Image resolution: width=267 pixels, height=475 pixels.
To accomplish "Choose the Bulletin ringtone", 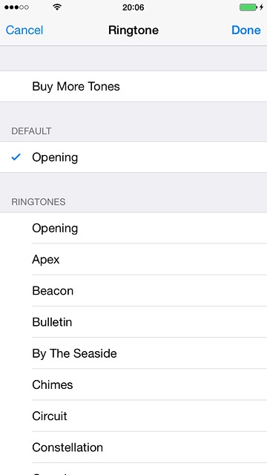I will [133, 321].
